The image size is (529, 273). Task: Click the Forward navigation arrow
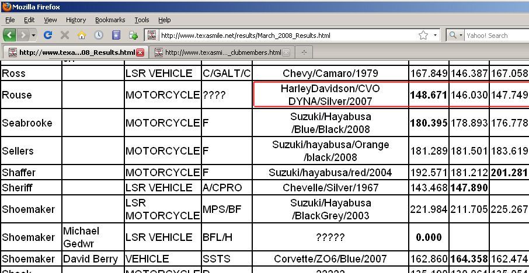coord(23,35)
